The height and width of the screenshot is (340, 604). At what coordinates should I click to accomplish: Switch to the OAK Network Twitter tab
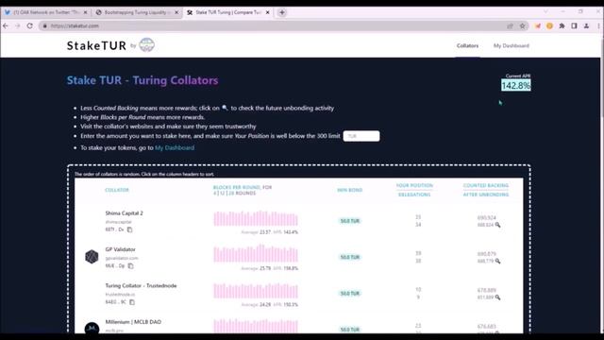coord(45,12)
